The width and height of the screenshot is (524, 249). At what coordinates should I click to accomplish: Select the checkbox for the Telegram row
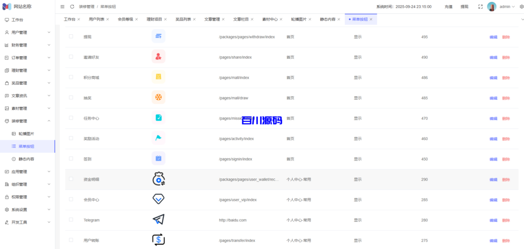71,220
